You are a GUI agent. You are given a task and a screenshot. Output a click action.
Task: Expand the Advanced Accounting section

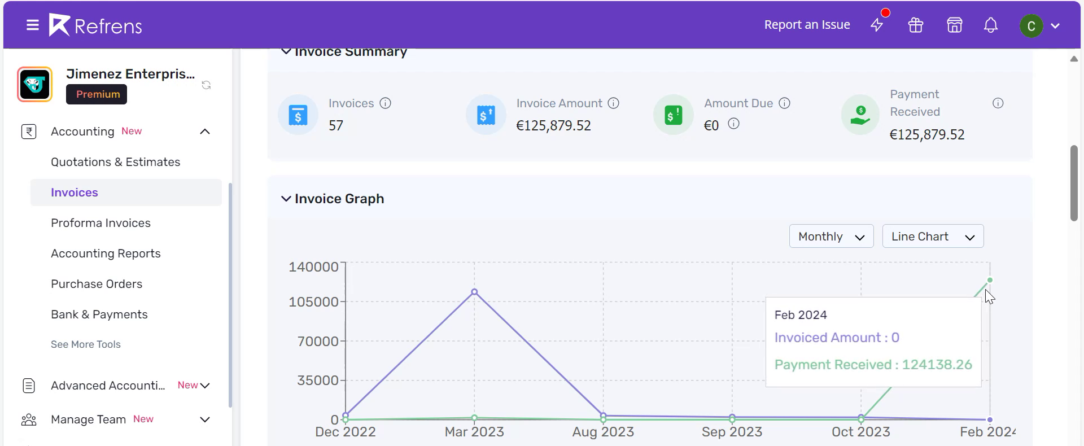(x=205, y=386)
